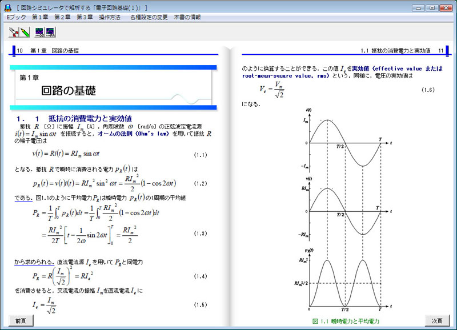Click the large chapter title 回路の基礎
The width and height of the screenshot is (457, 330).
69,91
